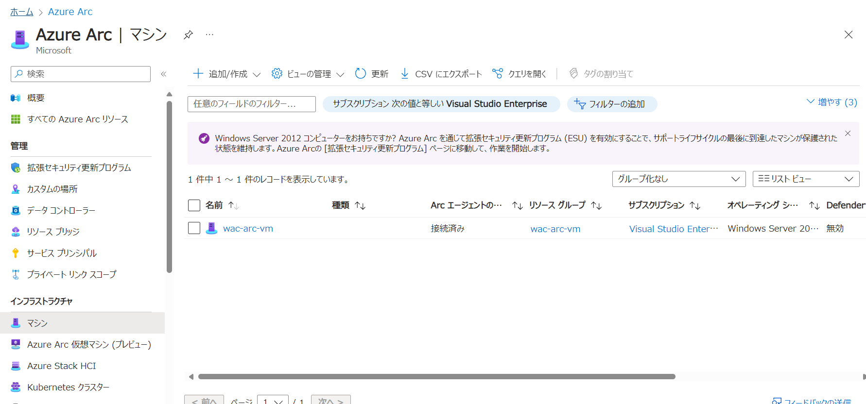Pin the Azure Arc blade

point(188,35)
